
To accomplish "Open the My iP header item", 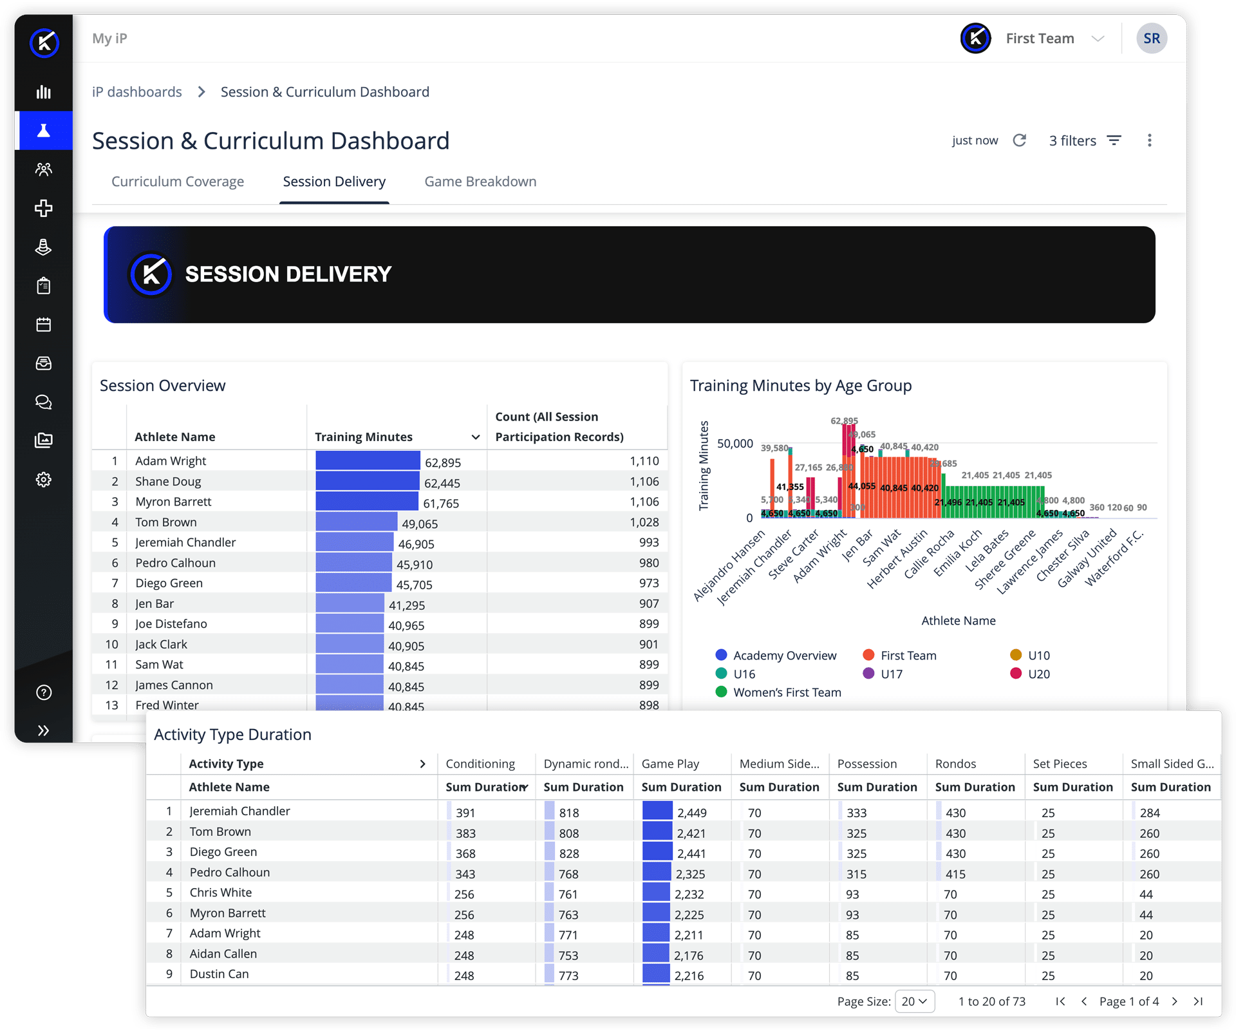I will 110,38.
